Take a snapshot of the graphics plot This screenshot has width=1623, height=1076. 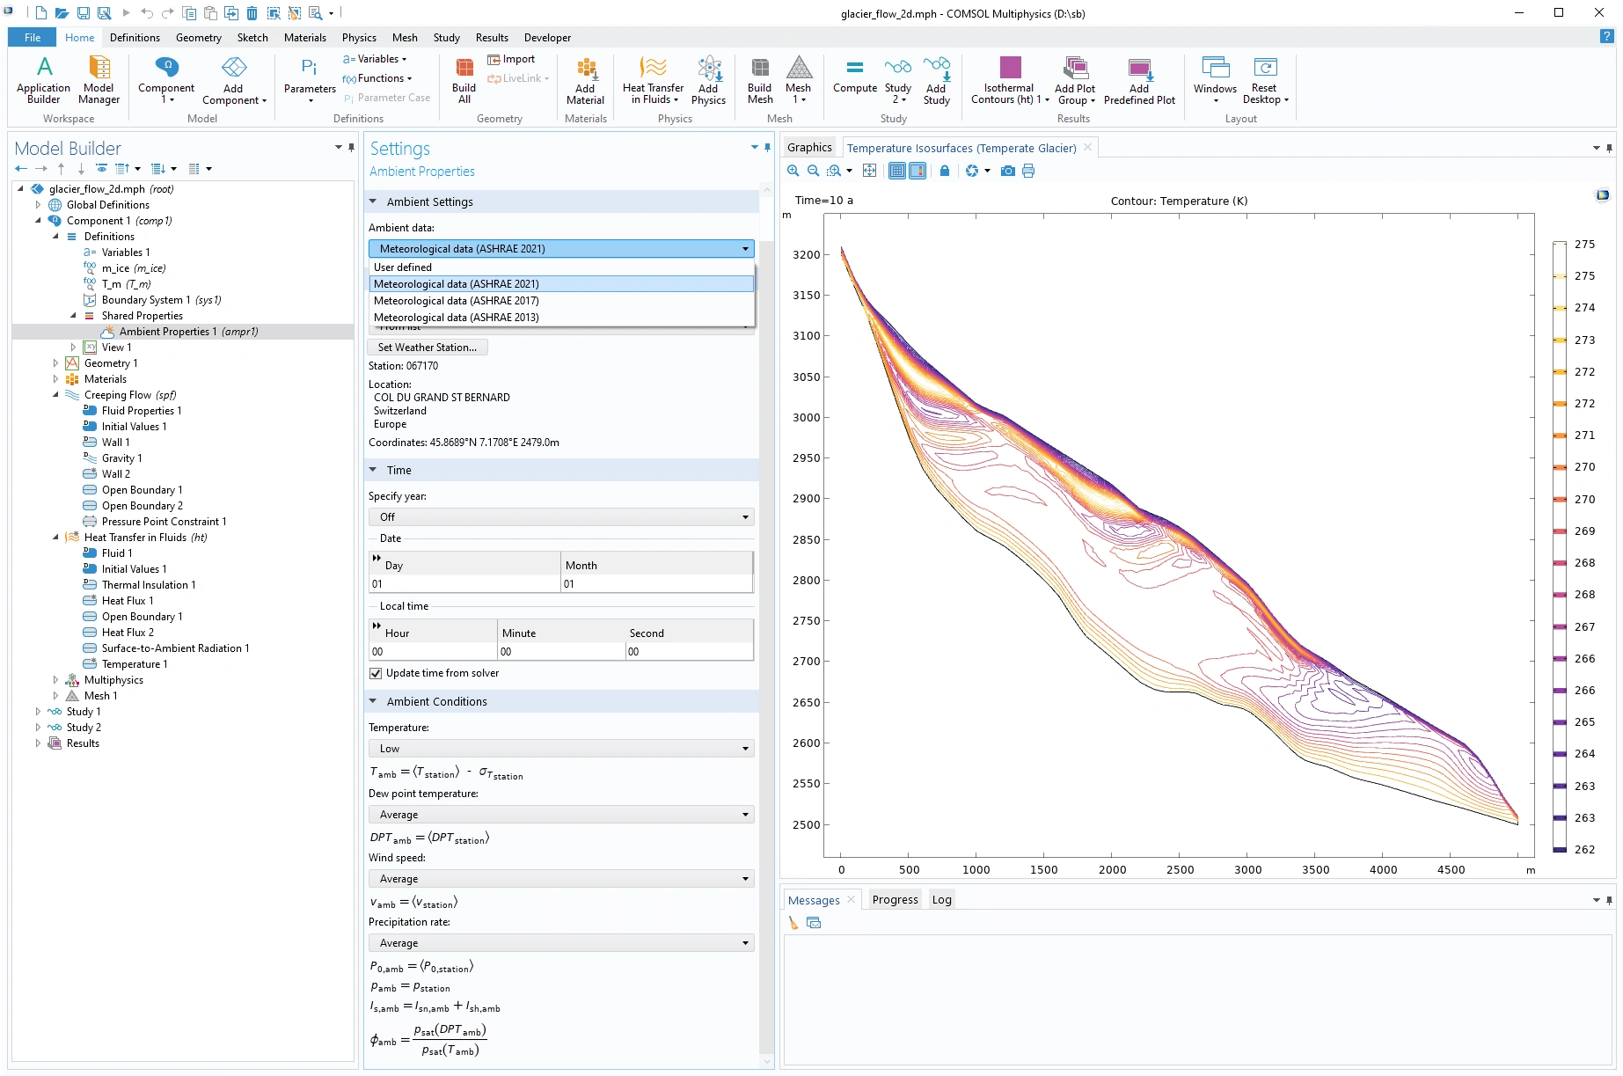pos(1008,171)
